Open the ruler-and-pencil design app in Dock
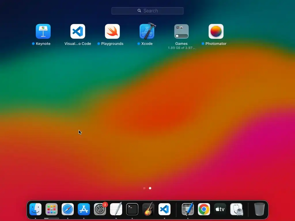This screenshot has height=221, width=295. click(188, 209)
